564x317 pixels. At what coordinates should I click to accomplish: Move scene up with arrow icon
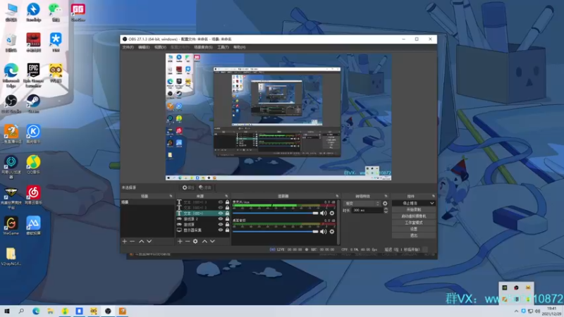click(142, 241)
